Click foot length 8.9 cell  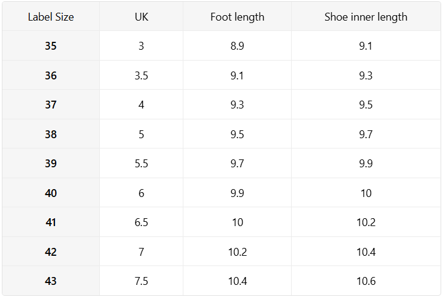237,46
